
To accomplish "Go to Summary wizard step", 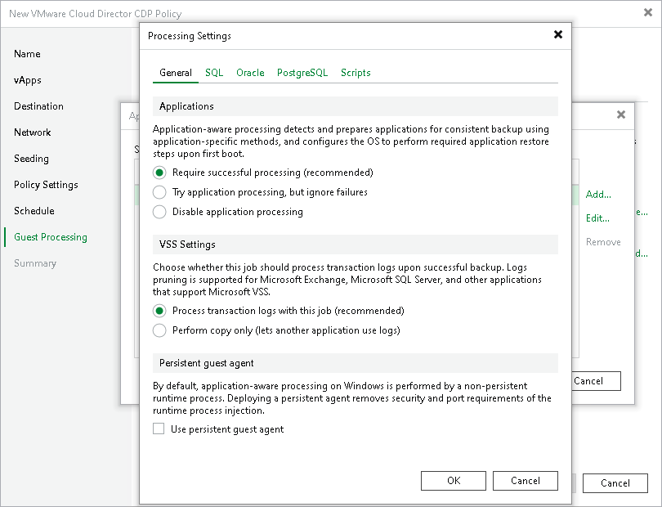I will tap(34, 263).
